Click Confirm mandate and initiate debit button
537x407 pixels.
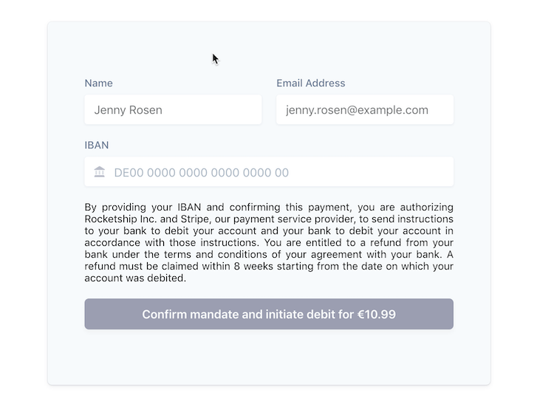click(x=269, y=314)
